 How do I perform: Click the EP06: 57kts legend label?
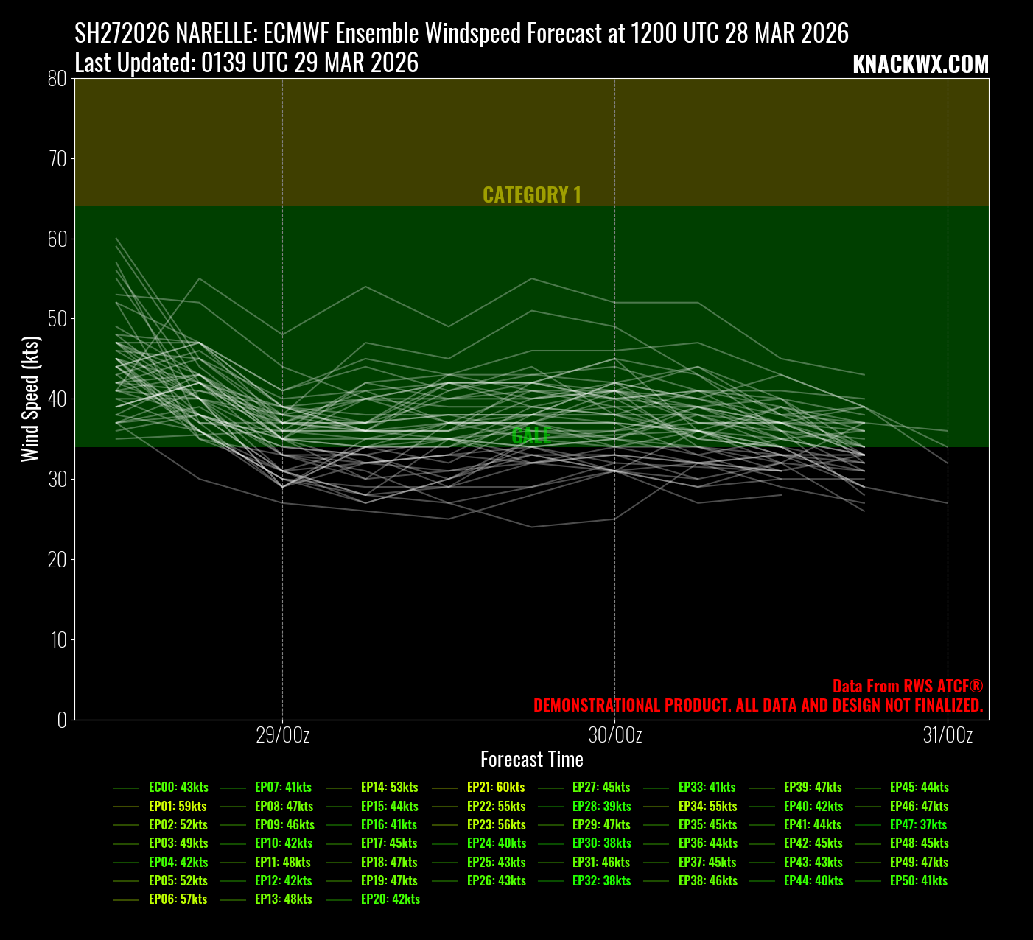[x=178, y=899]
